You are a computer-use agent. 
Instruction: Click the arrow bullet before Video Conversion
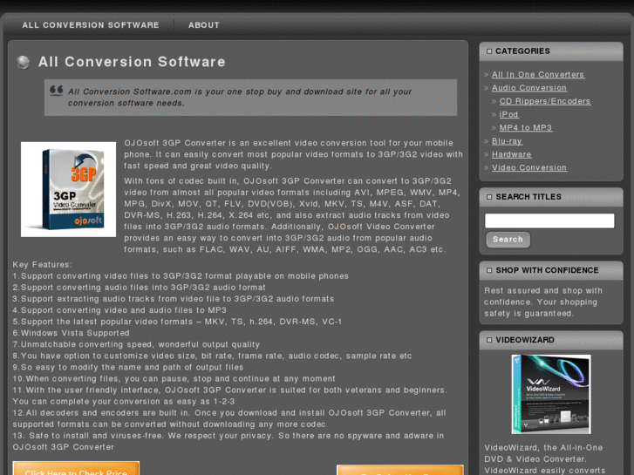click(487, 168)
